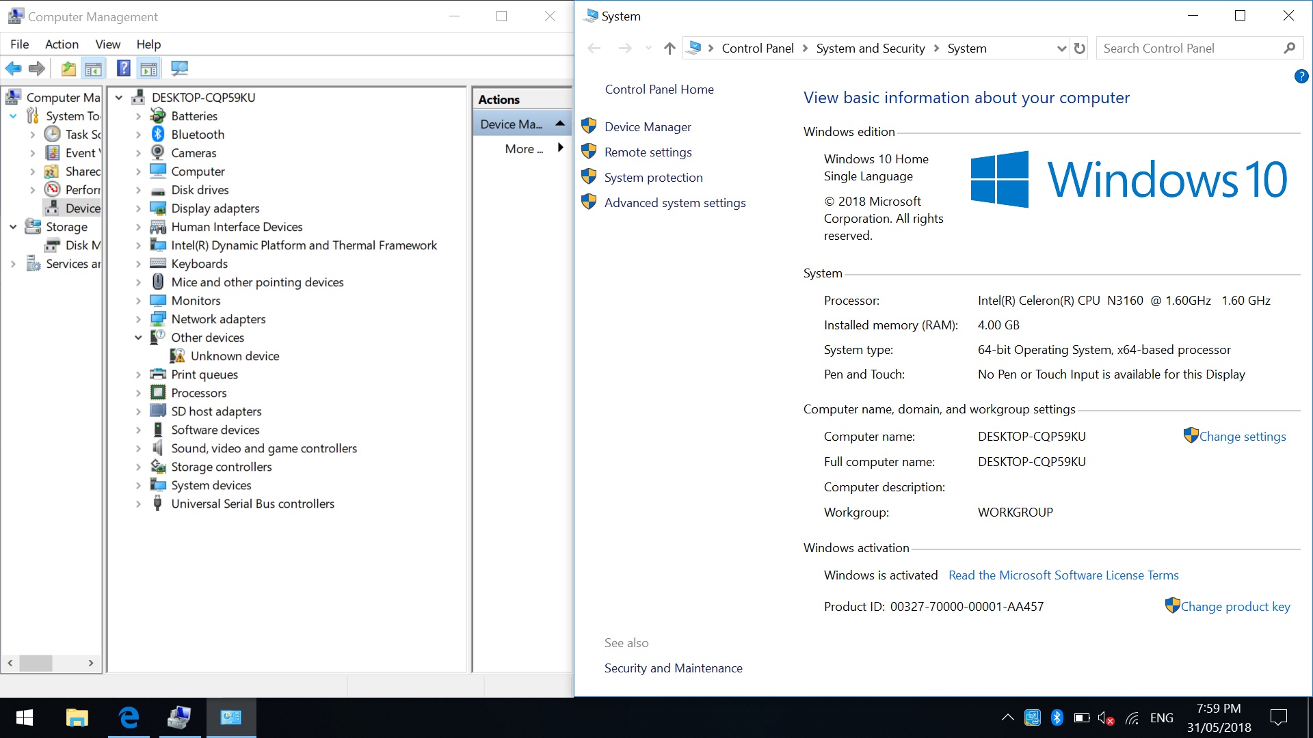Open Advanced system settings link
The height and width of the screenshot is (738, 1313).
coord(674,203)
